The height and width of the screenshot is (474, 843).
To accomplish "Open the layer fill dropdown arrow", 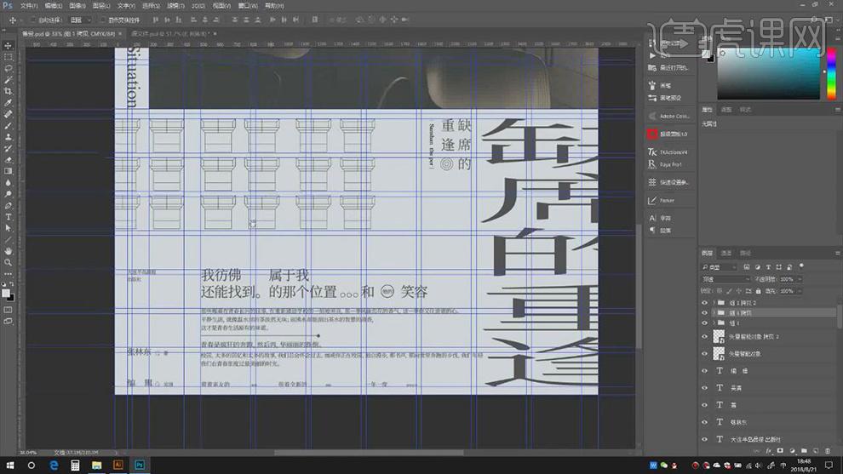I will click(x=800, y=291).
